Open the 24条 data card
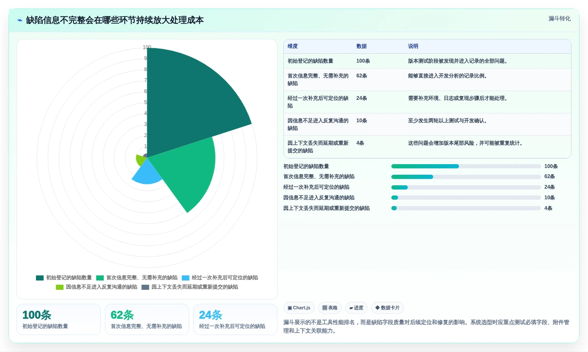 point(235,319)
